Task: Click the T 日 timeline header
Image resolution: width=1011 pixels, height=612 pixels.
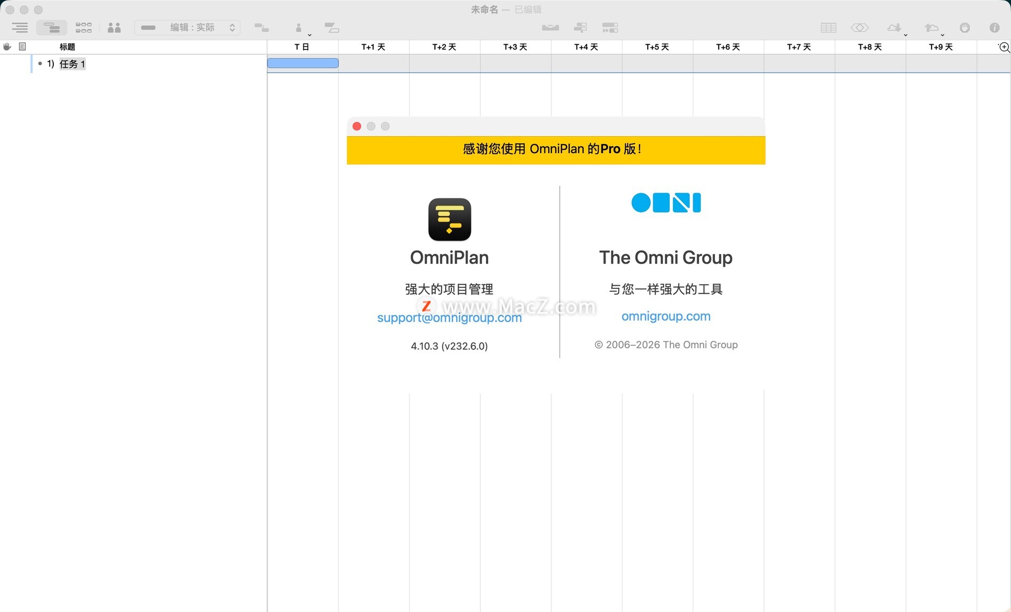Action: pos(302,47)
